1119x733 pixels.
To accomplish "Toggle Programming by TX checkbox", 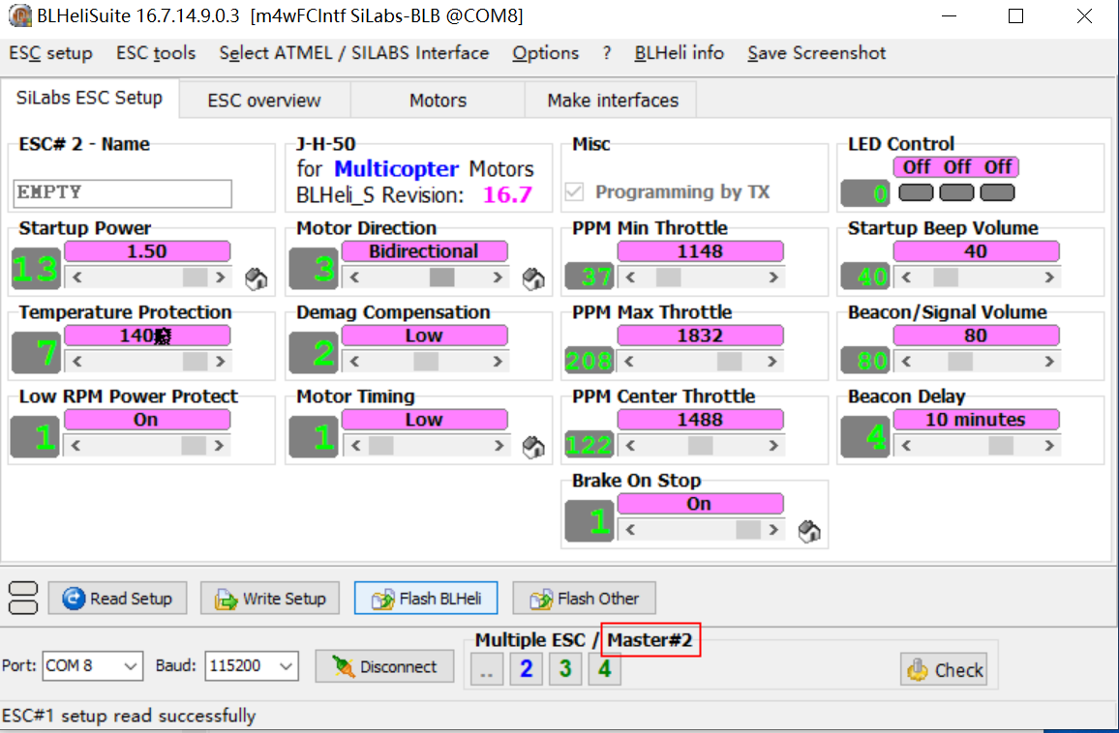I will point(574,191).
